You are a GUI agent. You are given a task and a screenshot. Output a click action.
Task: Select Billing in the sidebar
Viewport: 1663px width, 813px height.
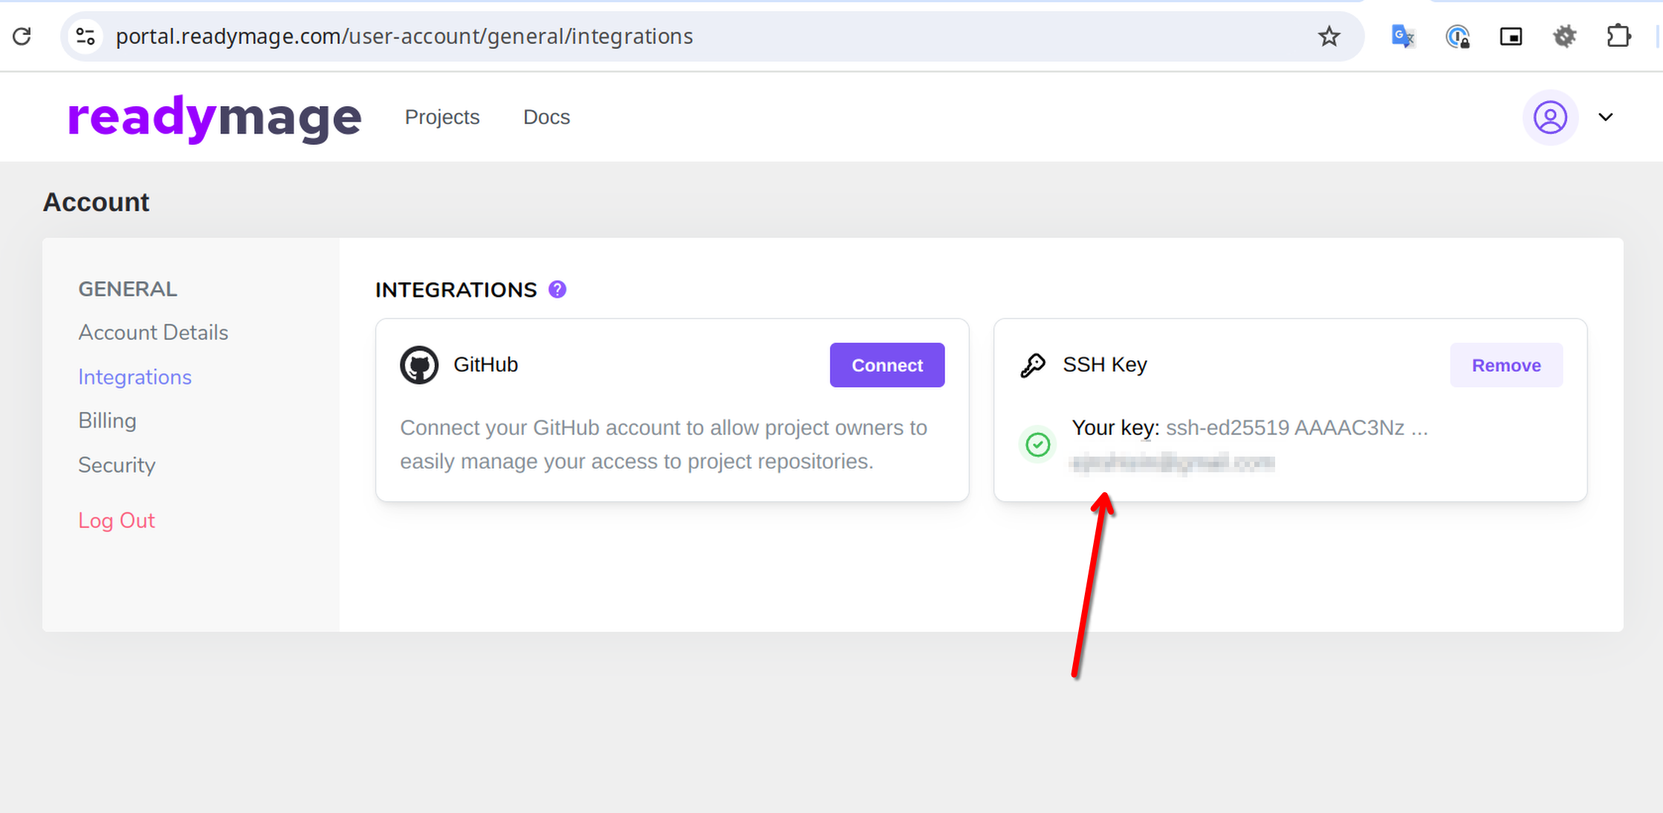tap(107, 420)
